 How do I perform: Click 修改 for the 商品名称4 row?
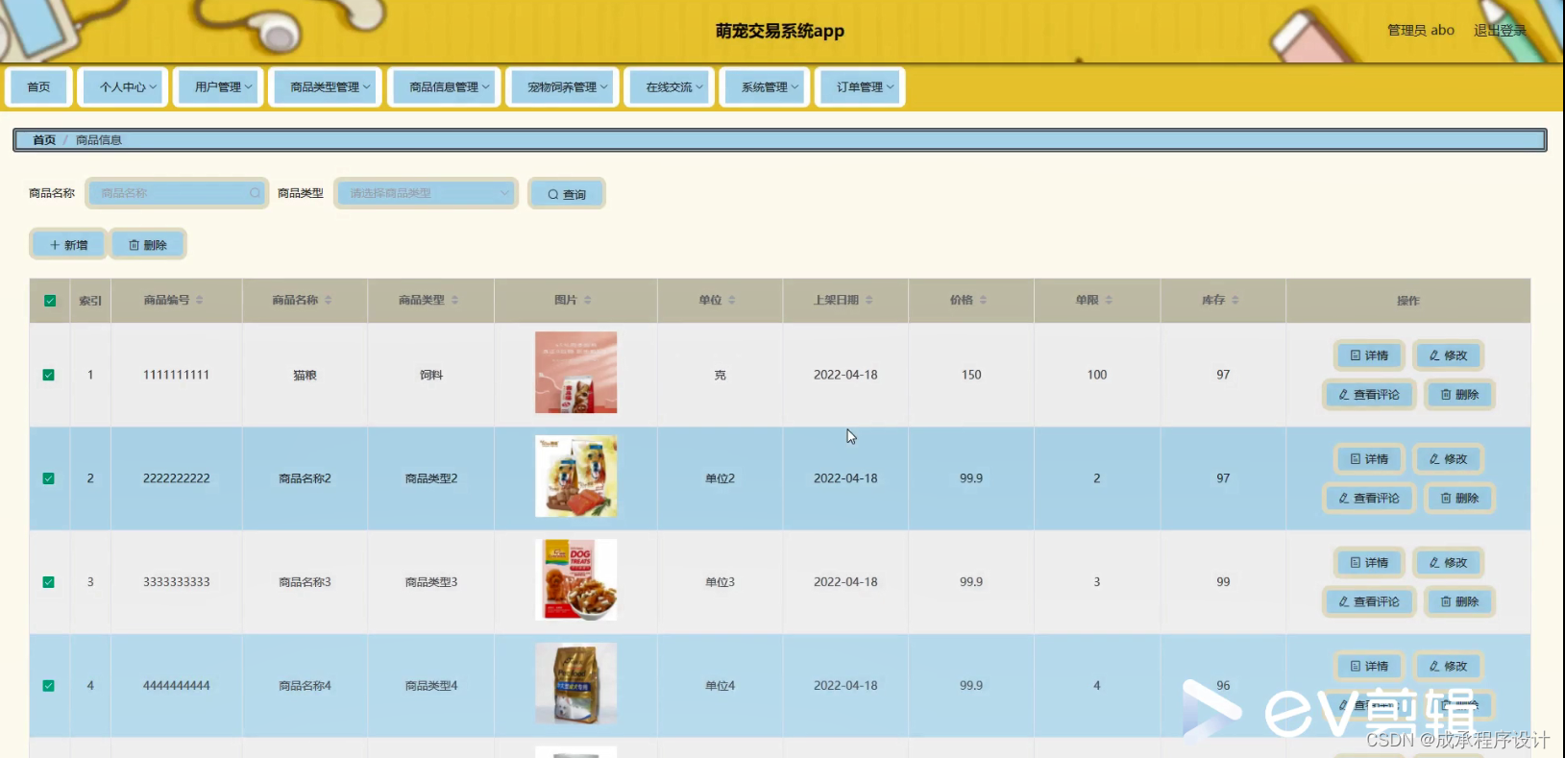[x=1449, y=667]
